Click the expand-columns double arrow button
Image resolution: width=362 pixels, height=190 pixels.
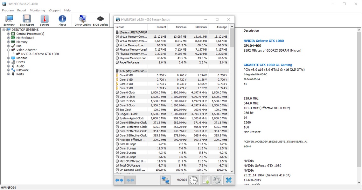tap(120, 180)
